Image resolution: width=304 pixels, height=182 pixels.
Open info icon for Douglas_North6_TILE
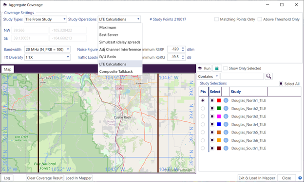(226, 140)
